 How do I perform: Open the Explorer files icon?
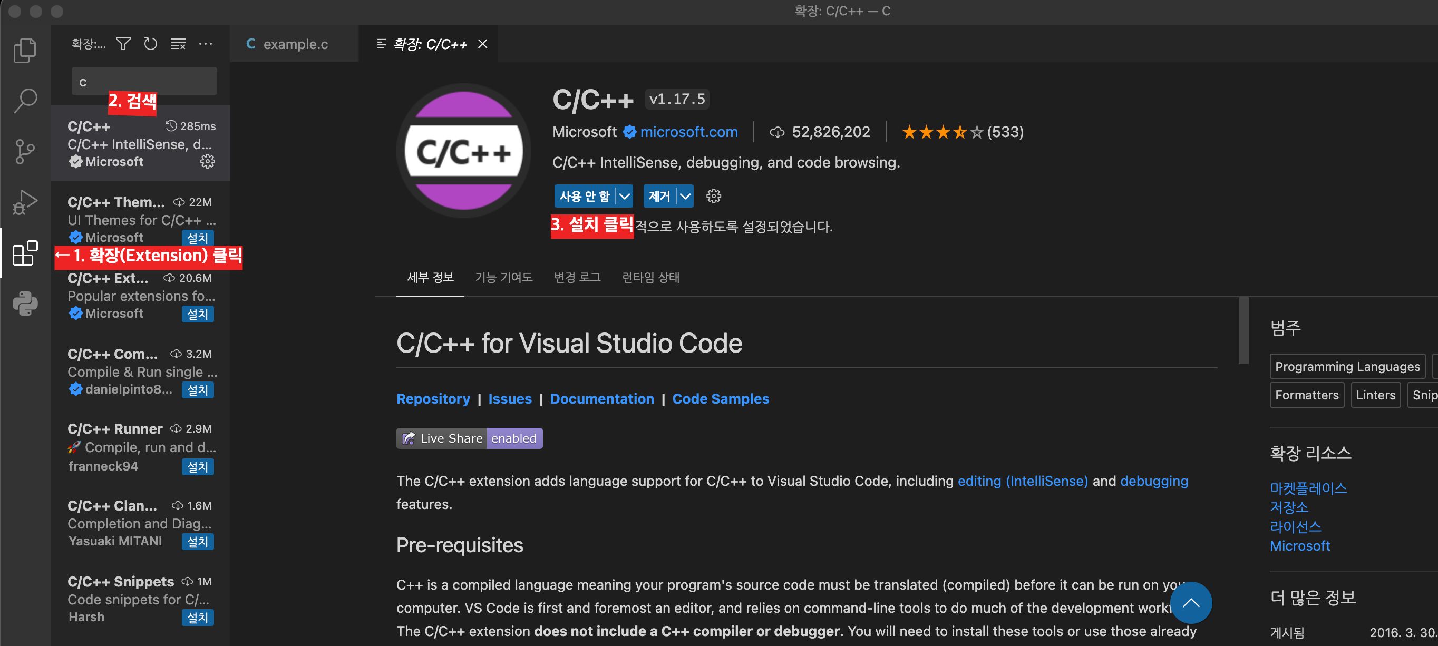click(x=25, y=50)
